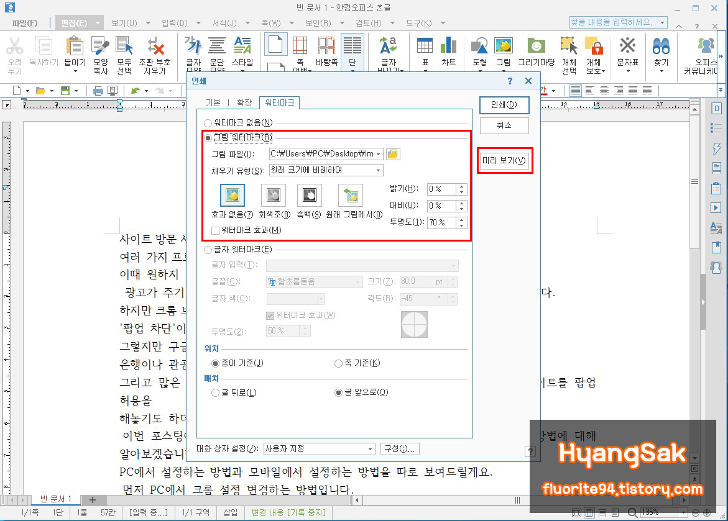Image resolution: width=728 pixels, height=521 pixels.
Task: Click Remove Formatting Marks (조판 부호 지우기) icon
Action: (155, 47)
